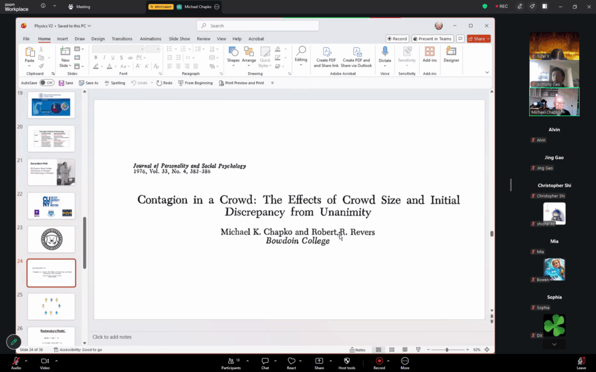Open the Designer pane icon
The image size is (596, 372).
click(451, 52)
